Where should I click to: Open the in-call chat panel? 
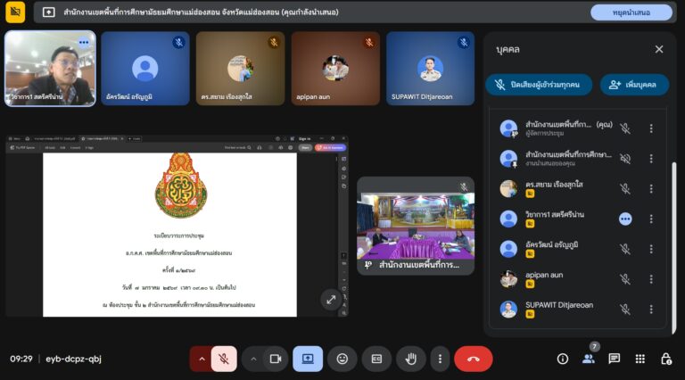tap(614, 359)
